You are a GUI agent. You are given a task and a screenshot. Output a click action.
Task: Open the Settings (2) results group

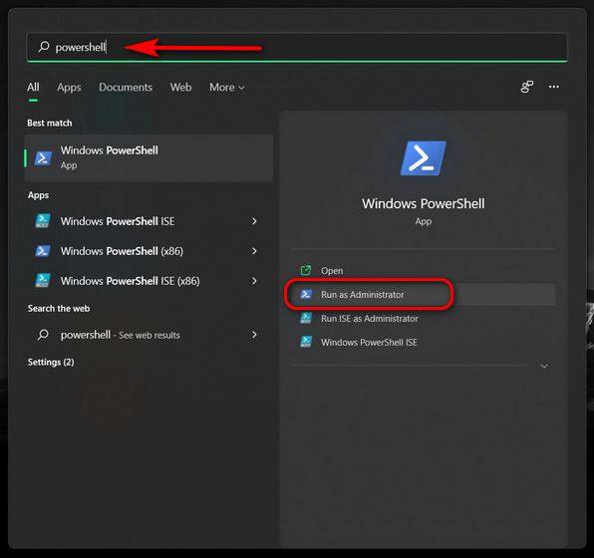(51, 362)
